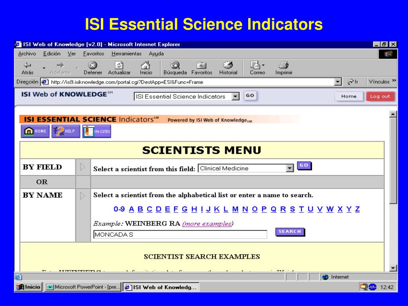Open the ESI HELP icon button
The height and width of the screenshot is (306, 408).
point(66,131)
